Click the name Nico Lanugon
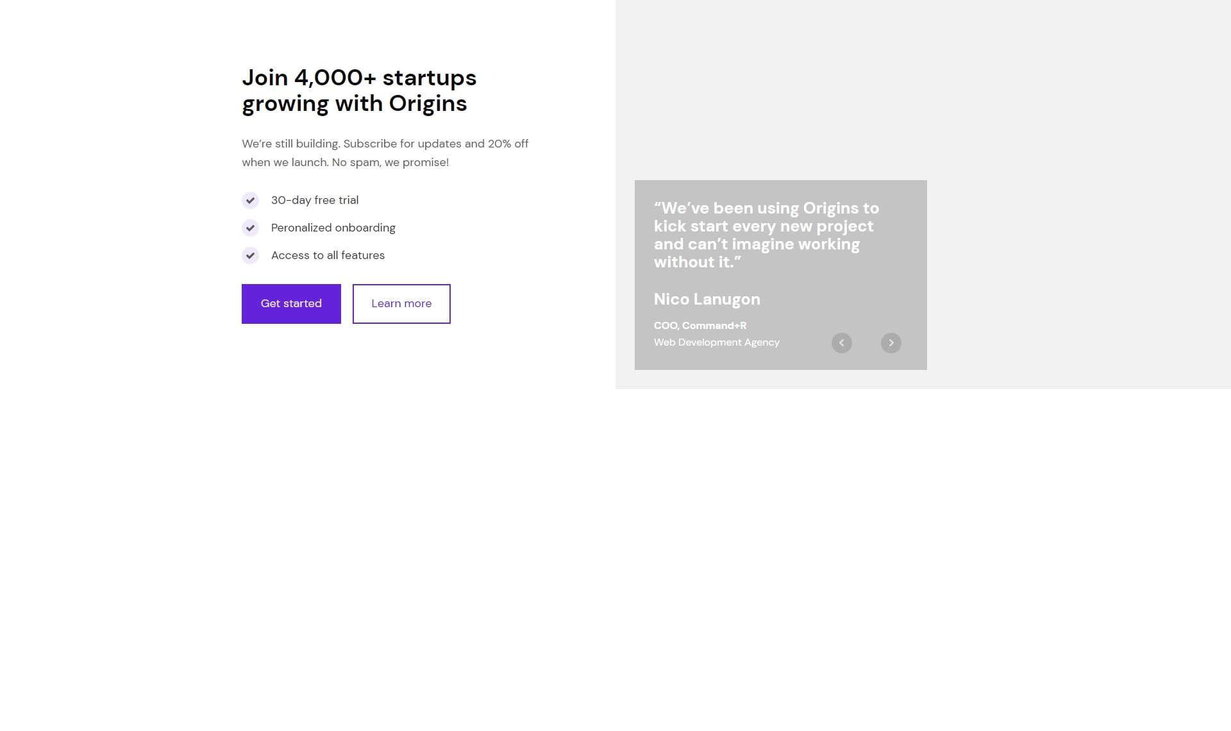The width and height of the screenshot is (1231, 731). tap(707, 299)
